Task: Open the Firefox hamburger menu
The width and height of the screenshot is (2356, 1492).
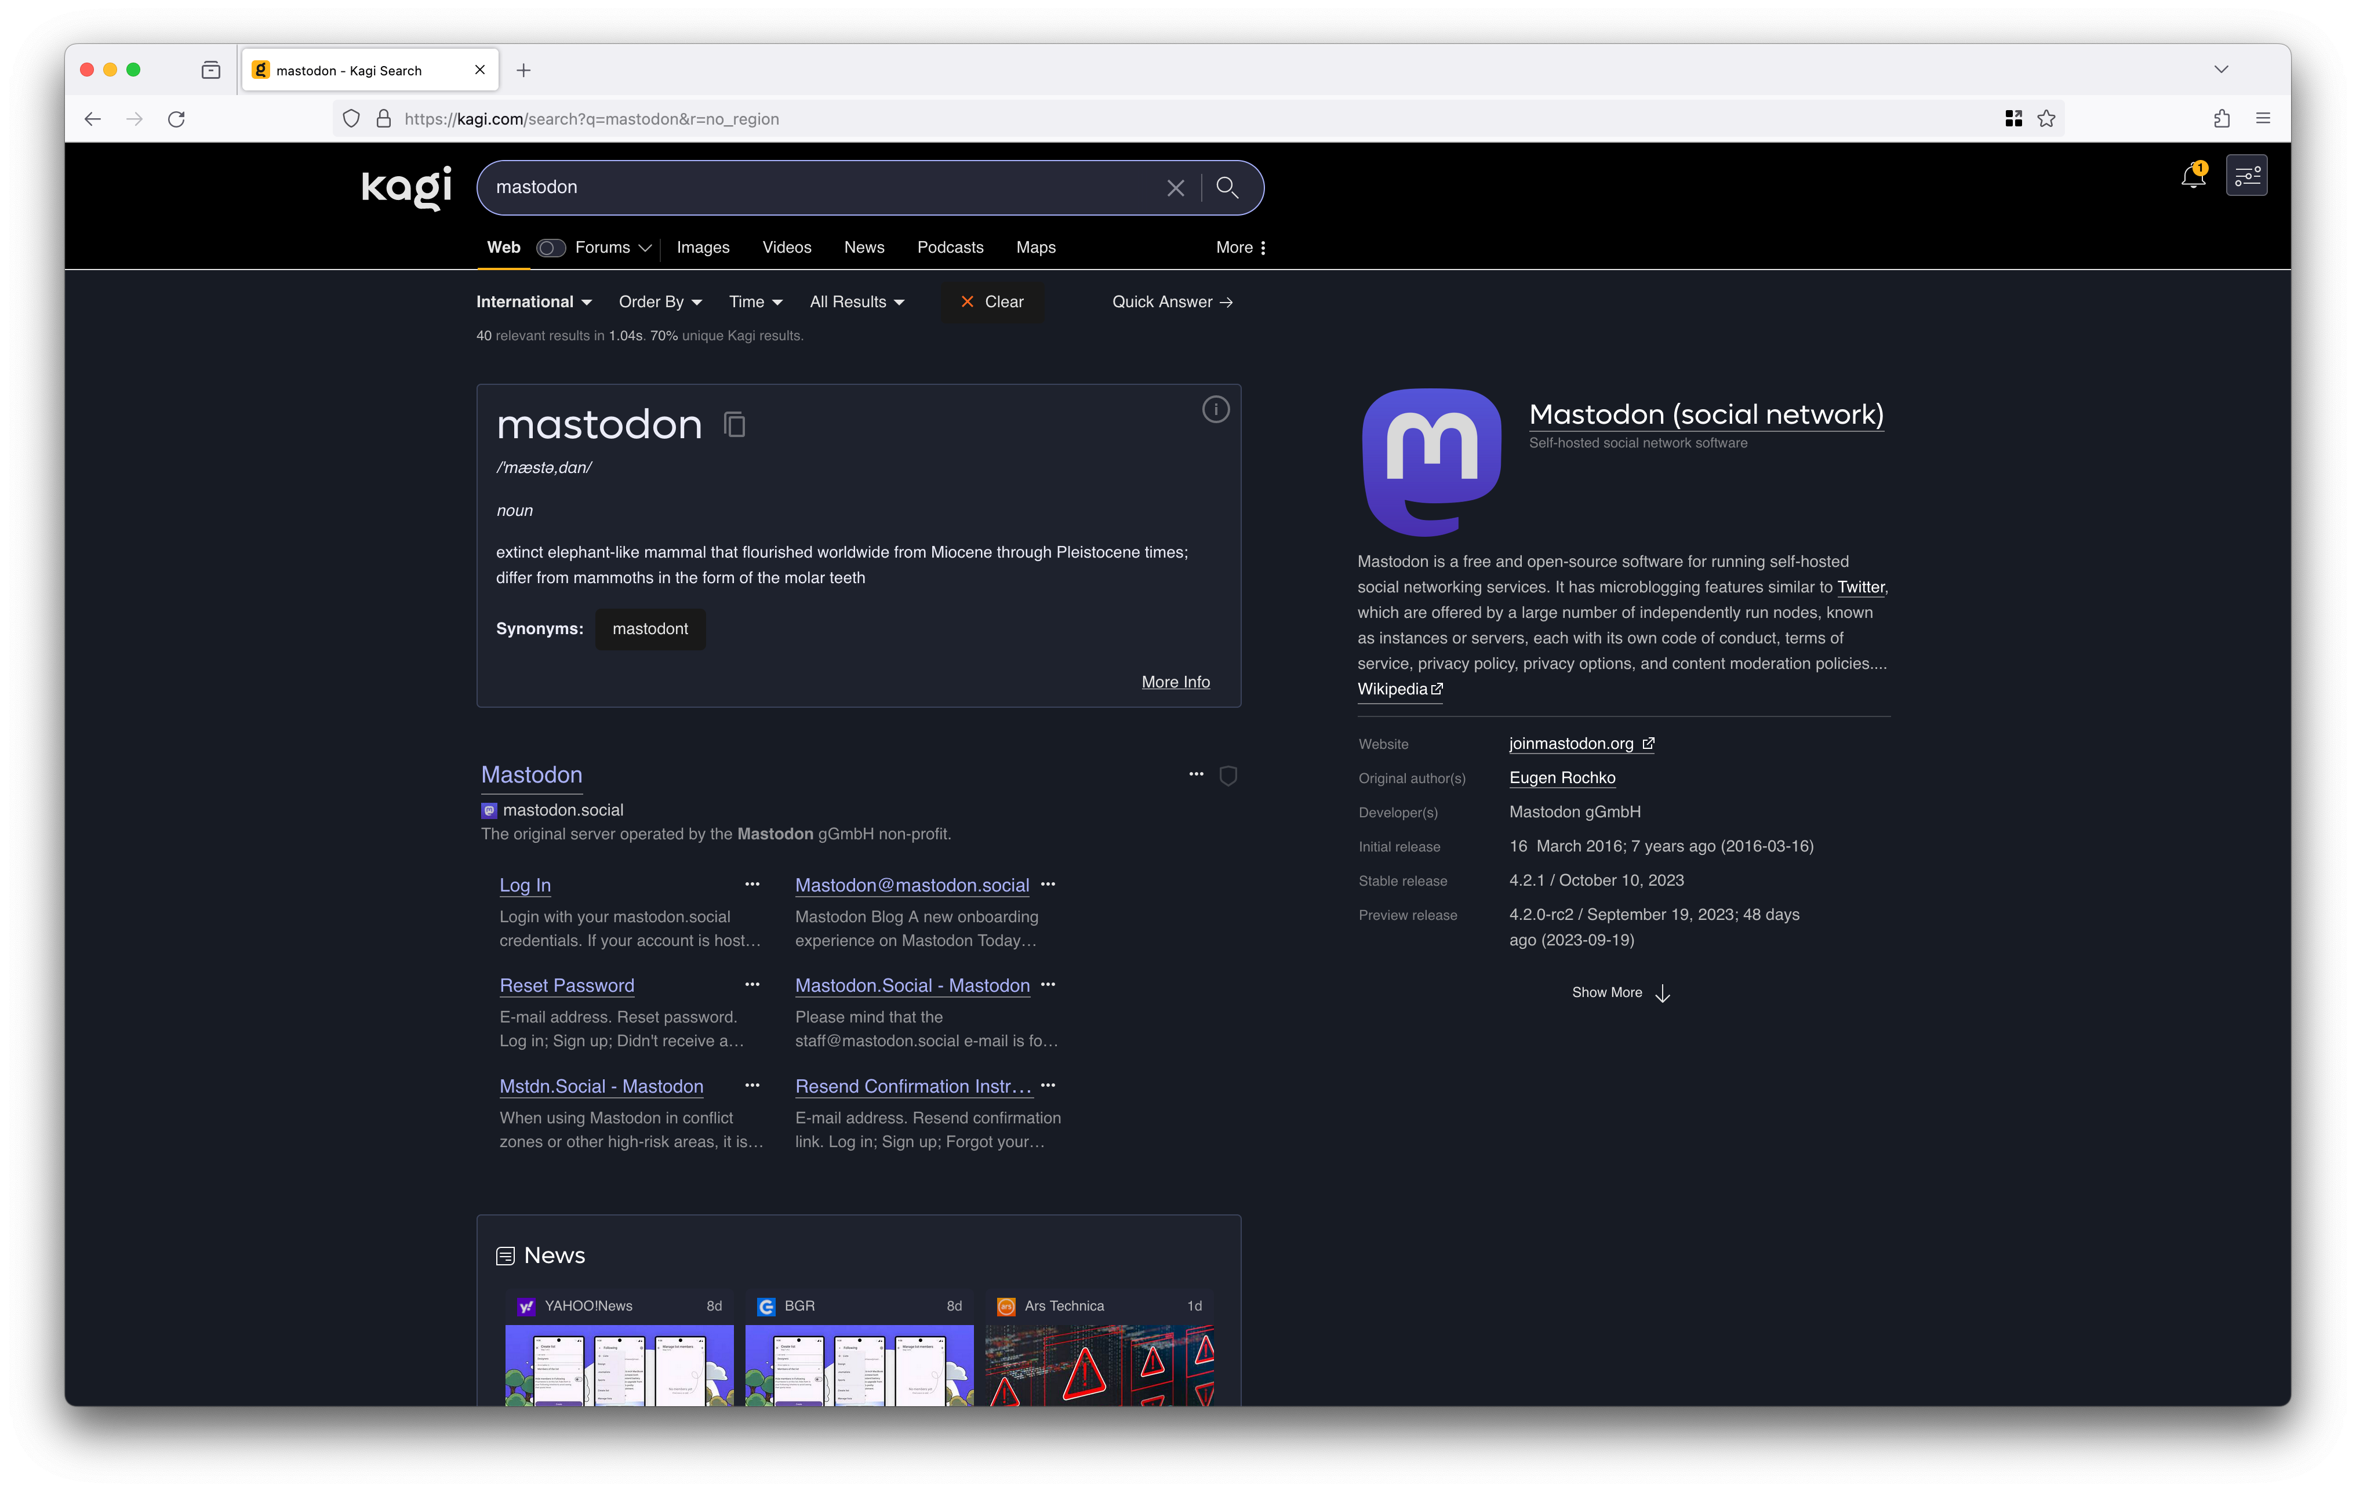Action: pos(2263,119)
